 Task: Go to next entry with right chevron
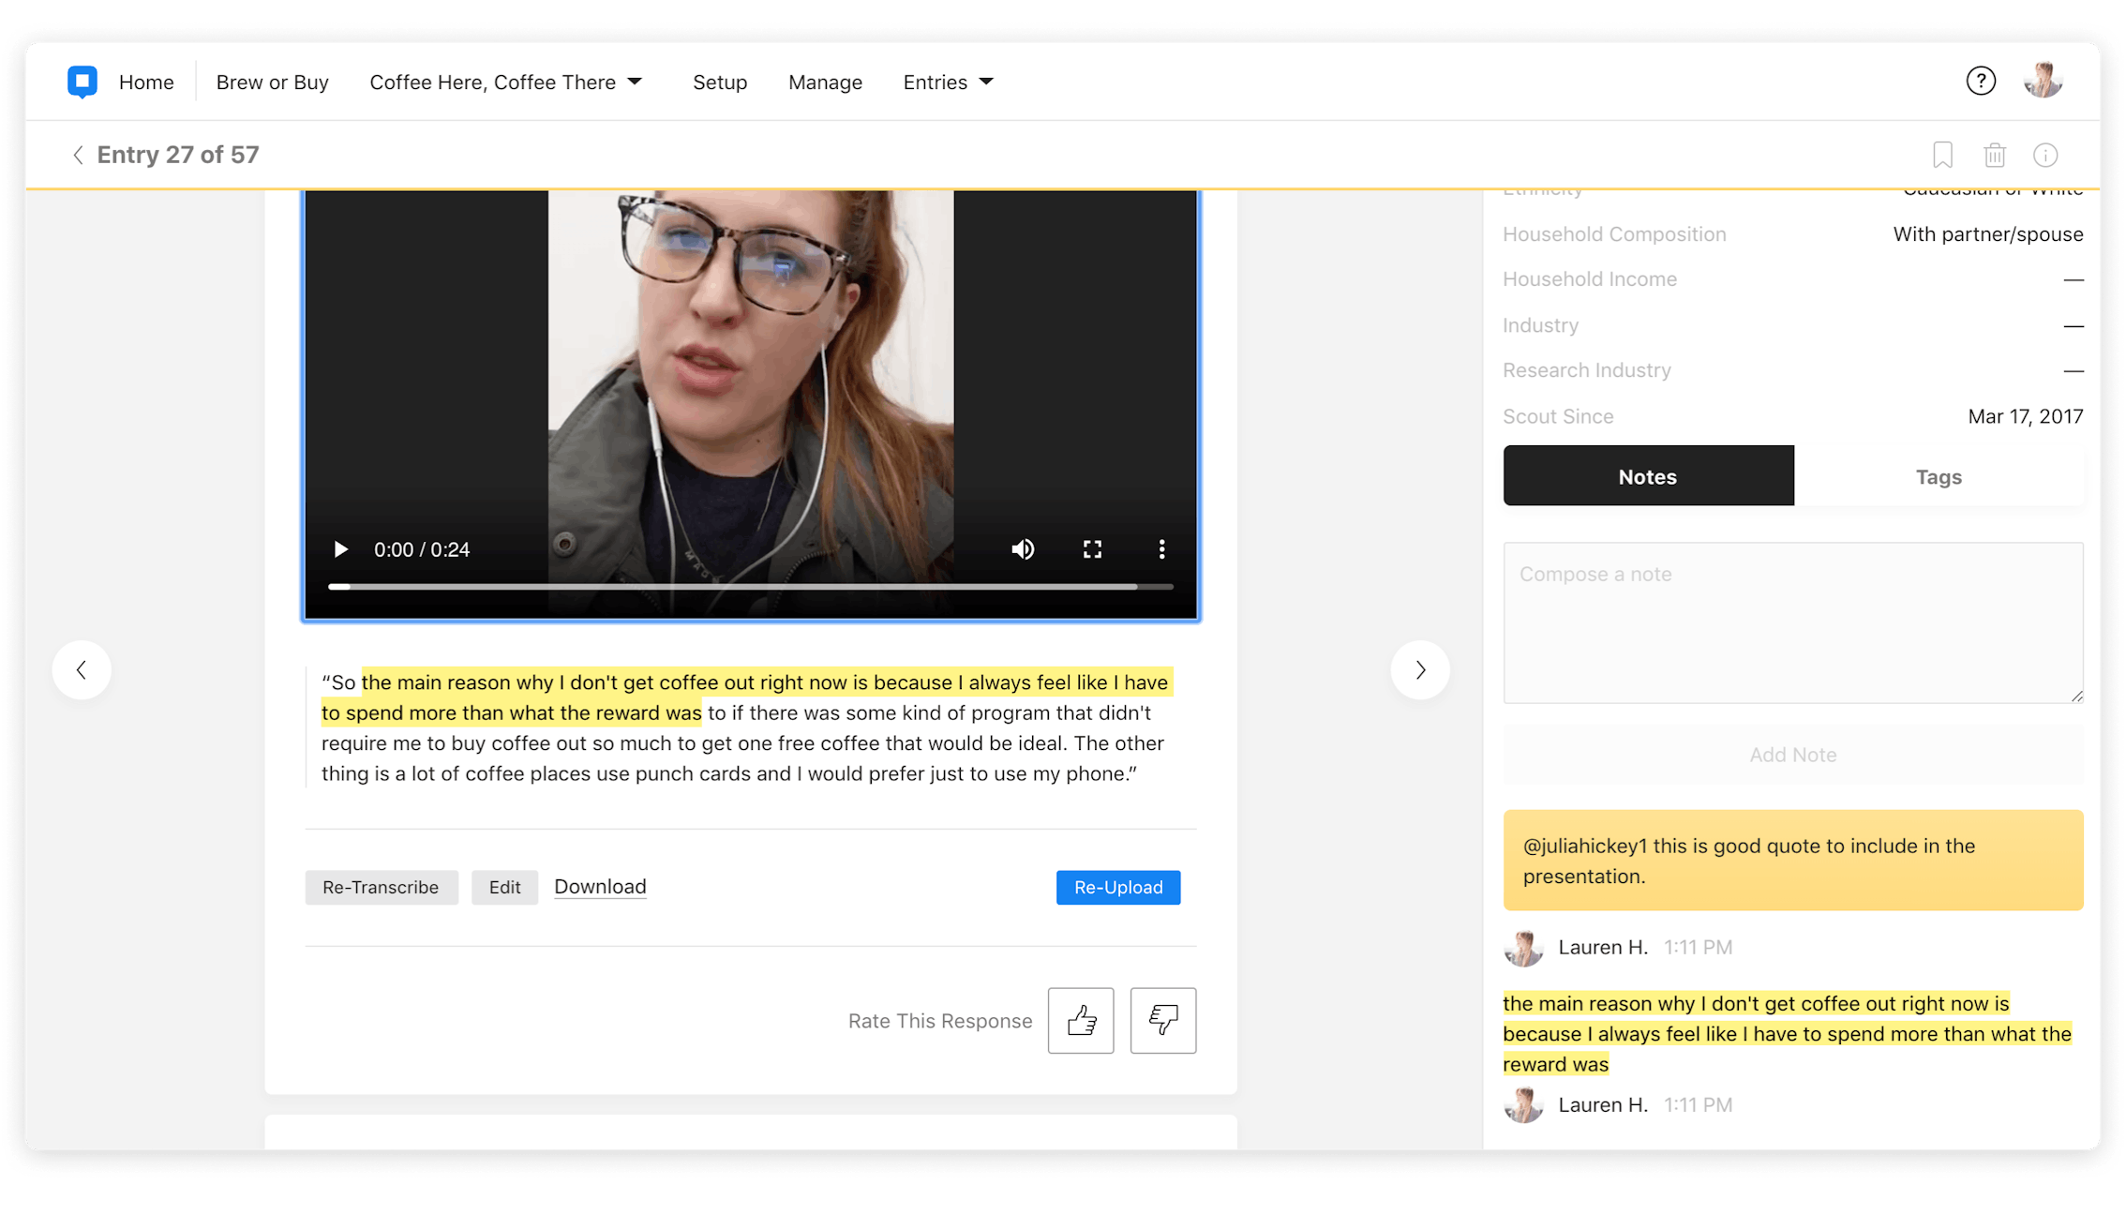(x=1420, y=669)
